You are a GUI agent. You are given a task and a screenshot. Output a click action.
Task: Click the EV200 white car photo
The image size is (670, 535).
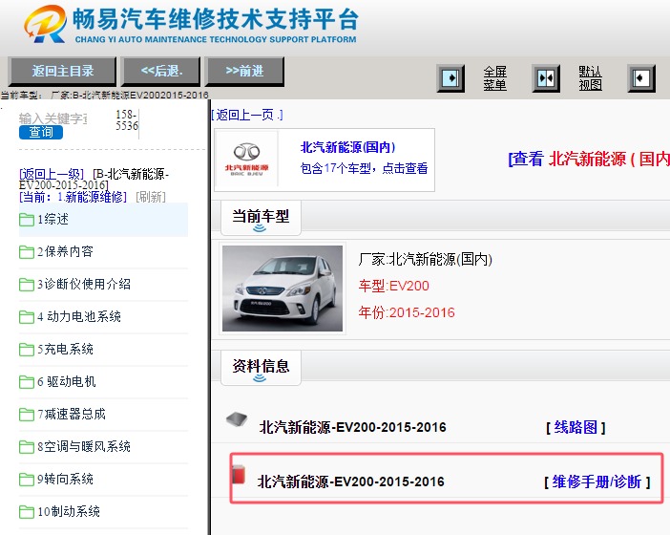click(x=283, y=289)
